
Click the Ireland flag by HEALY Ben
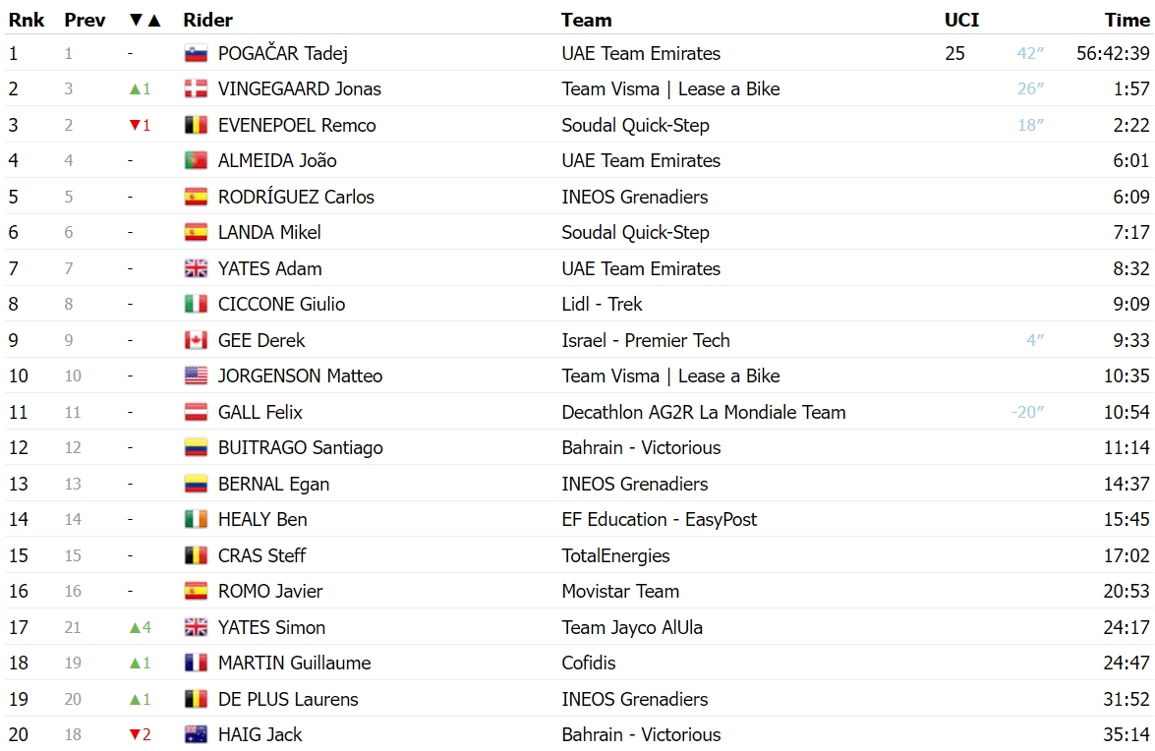click(196, 520)
